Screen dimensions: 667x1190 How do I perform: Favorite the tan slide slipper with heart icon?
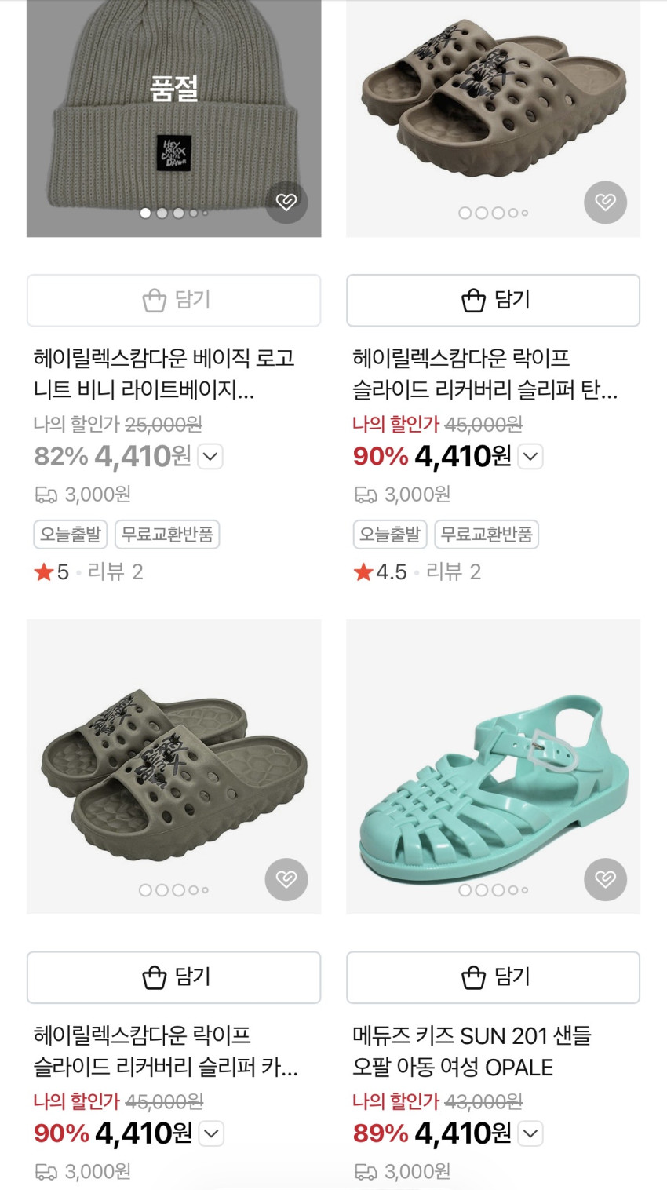click(605, 202)
